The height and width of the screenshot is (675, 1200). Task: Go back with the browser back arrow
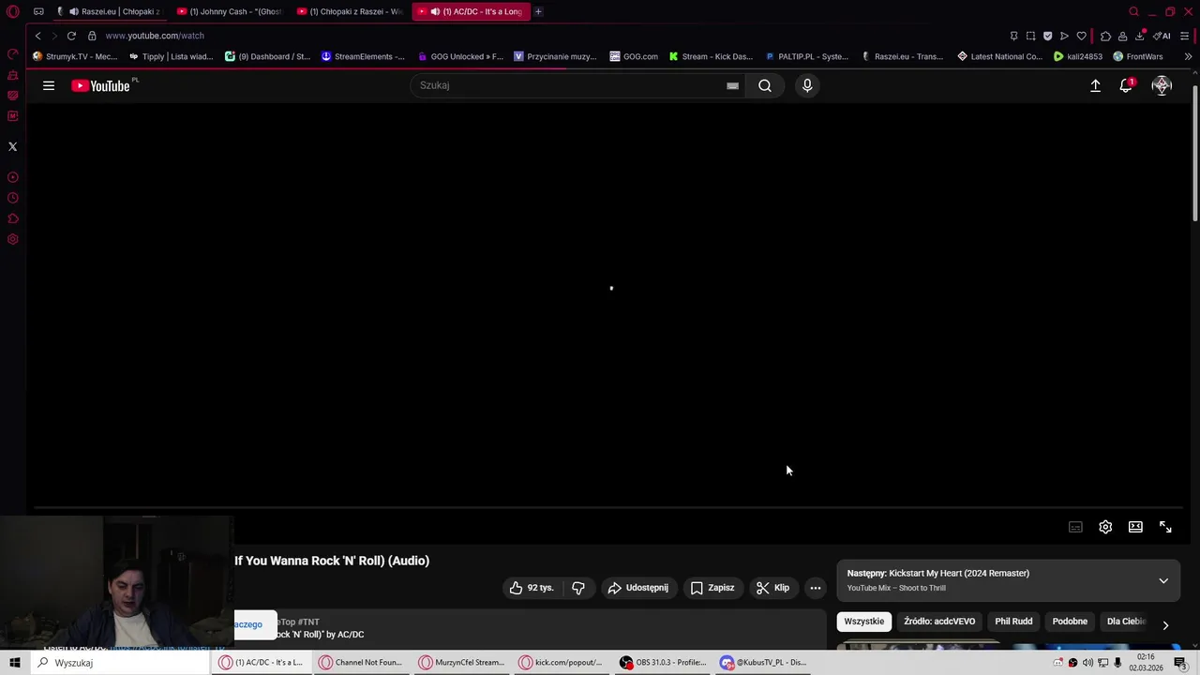coord(37,36)
